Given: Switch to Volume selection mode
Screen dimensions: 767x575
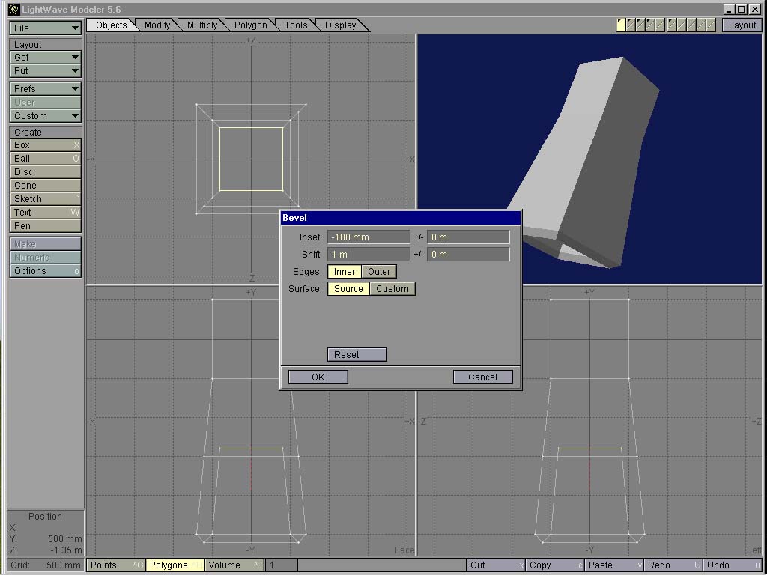Looking at the screenshot, I should (x=234, y=565).
